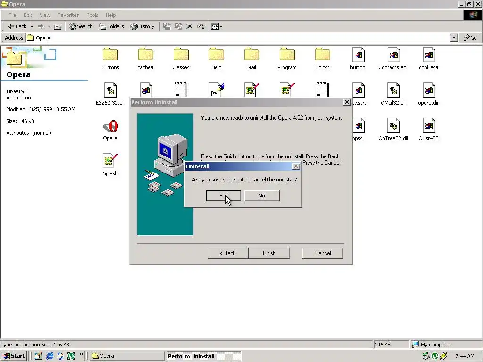Click the Delete toolbar icon
The image size is (483, 362).
[x=190, y=26]
